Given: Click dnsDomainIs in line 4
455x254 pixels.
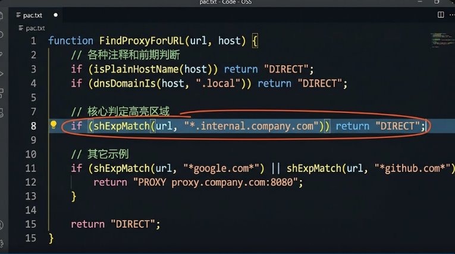Looking at the screenshot, I should 124,84.
